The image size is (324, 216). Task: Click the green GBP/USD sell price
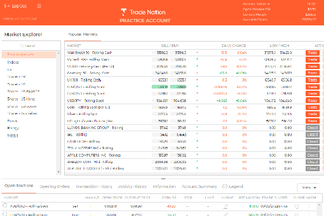160,87
